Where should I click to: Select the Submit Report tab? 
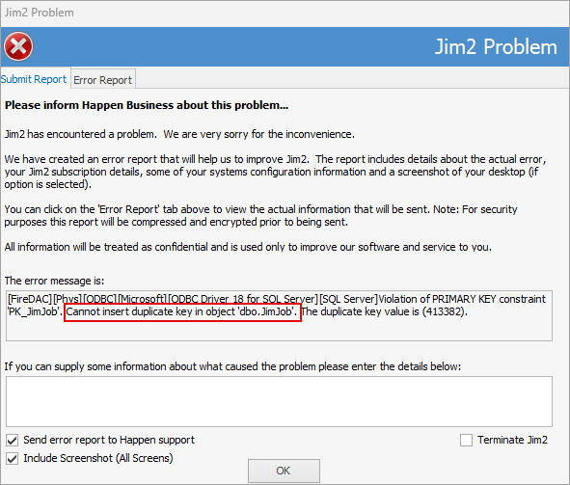pyautogui.click(x=34, y=79)
